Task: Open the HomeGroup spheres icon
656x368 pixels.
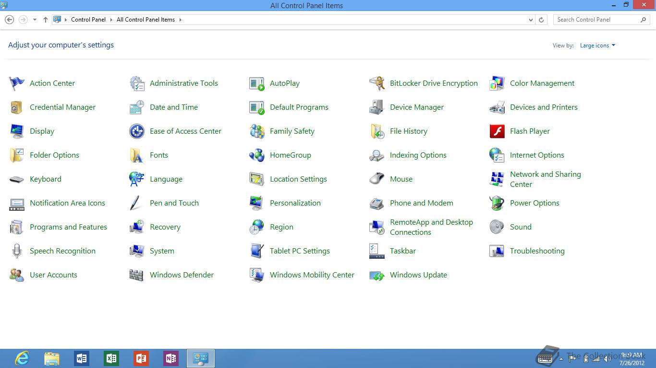Action: tap(257, 155)
